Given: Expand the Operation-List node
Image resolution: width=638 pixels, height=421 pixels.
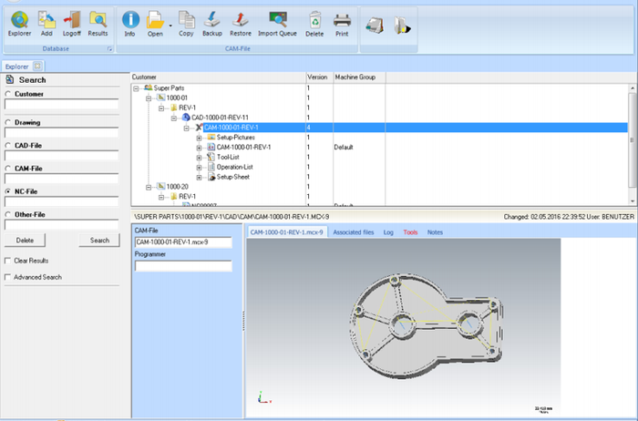Looking at the screenshot, I should [x=200, y=167].
